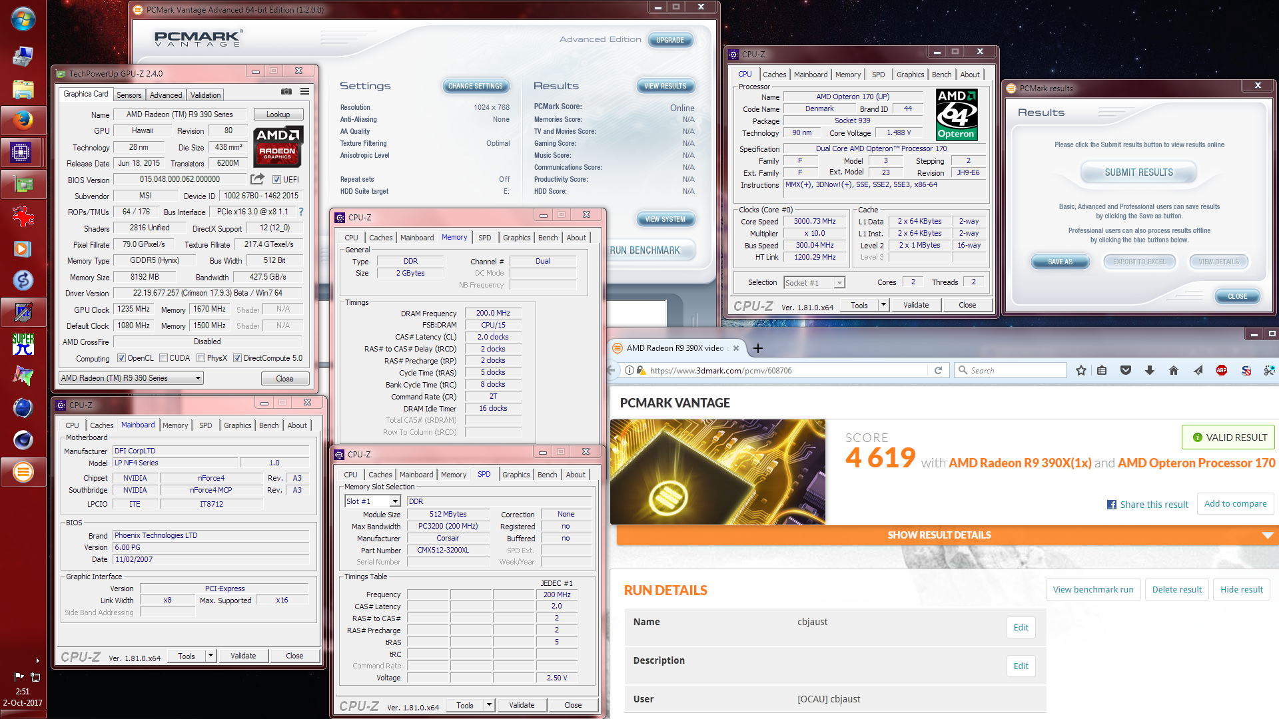Click the Facebook Share this result icon
The height and width of the screenshot is (719, 1279).
click(x=1111, y=505)
